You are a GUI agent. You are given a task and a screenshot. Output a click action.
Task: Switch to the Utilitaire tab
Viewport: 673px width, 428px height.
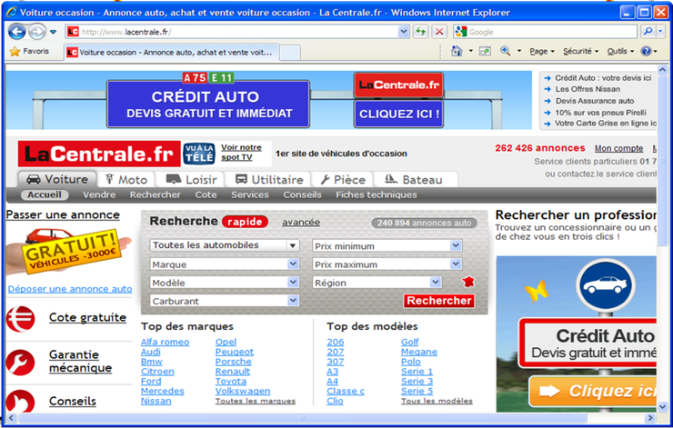coord(268,180)
